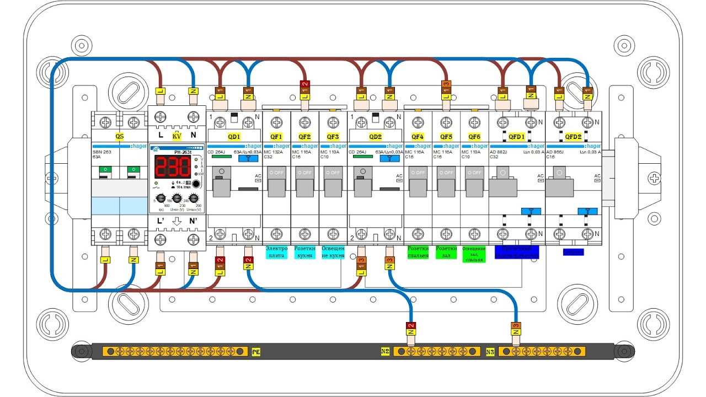Click the N3 wire tag on the neutral bus

tap(516, 329)
